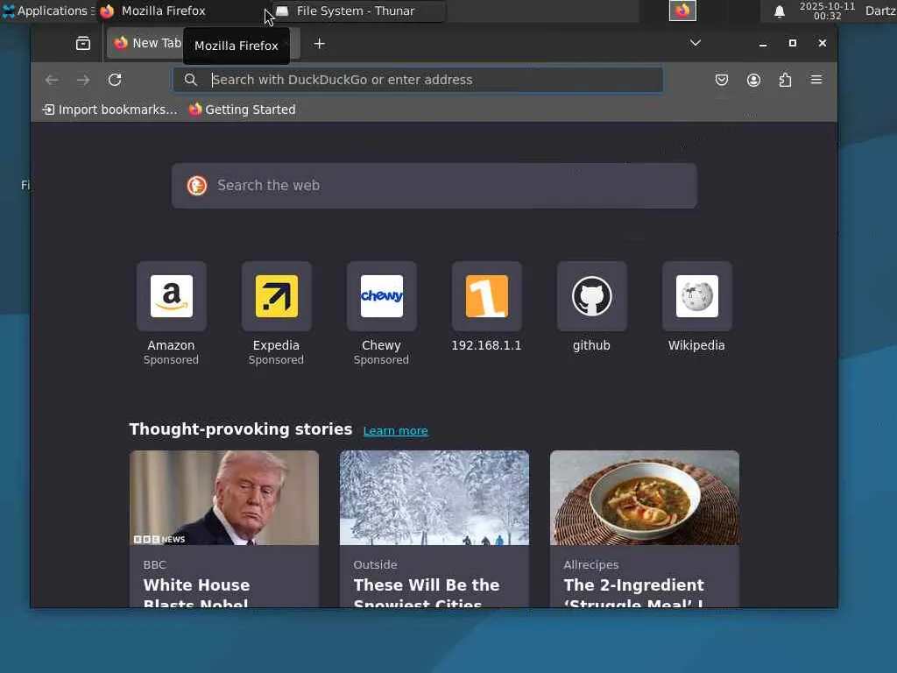Open the White House Blasts Nobel headline
The height and width of the screenshot is (673, 897).
tap(196, 592)
